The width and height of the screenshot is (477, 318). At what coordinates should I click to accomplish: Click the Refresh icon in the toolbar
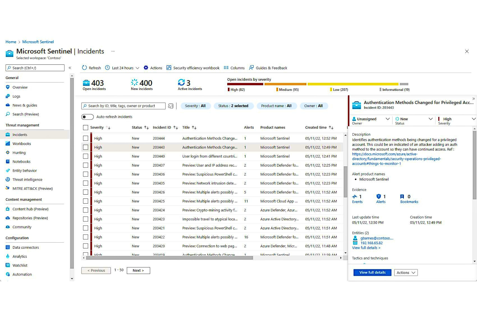84,68
